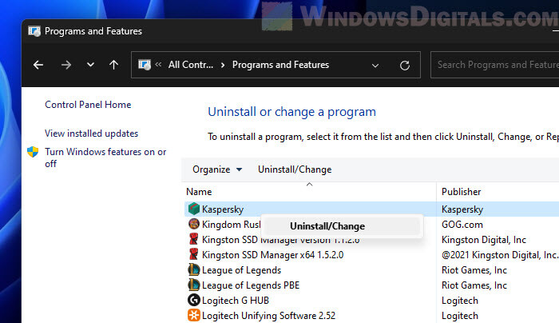Open the Control Panel Home link
The height and width of the screenshot is (323, 559).
88,105
